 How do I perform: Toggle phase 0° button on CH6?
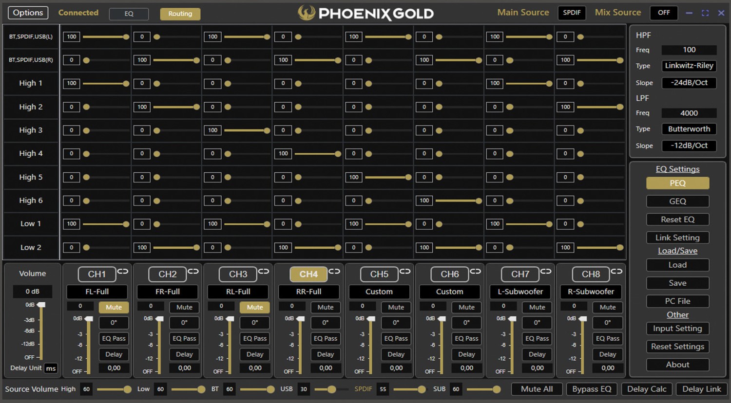click(466, 323)
